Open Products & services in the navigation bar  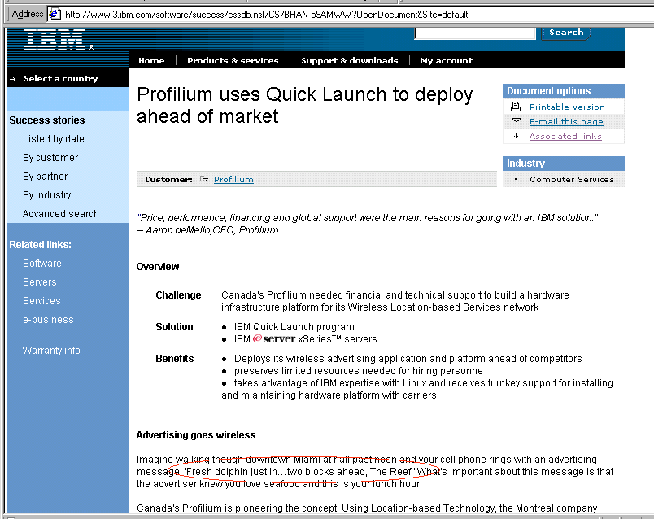(x=233, y=60)
